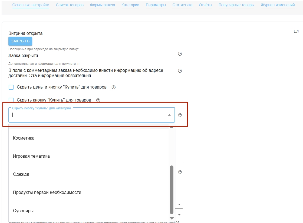The height and width of the screenshot is (223, 303).
Task: Click help icon right of 'Одежда' row
Action: (x=180, y=172)
